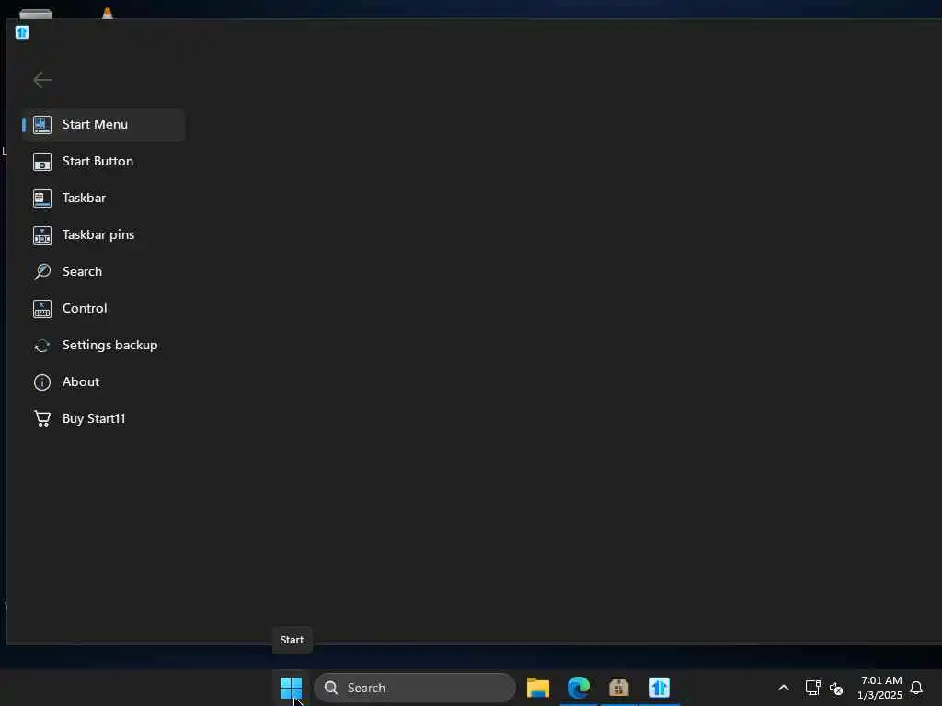Click the Settings backup sync icon
Viewport: 942px width, 706px height.
42,346
